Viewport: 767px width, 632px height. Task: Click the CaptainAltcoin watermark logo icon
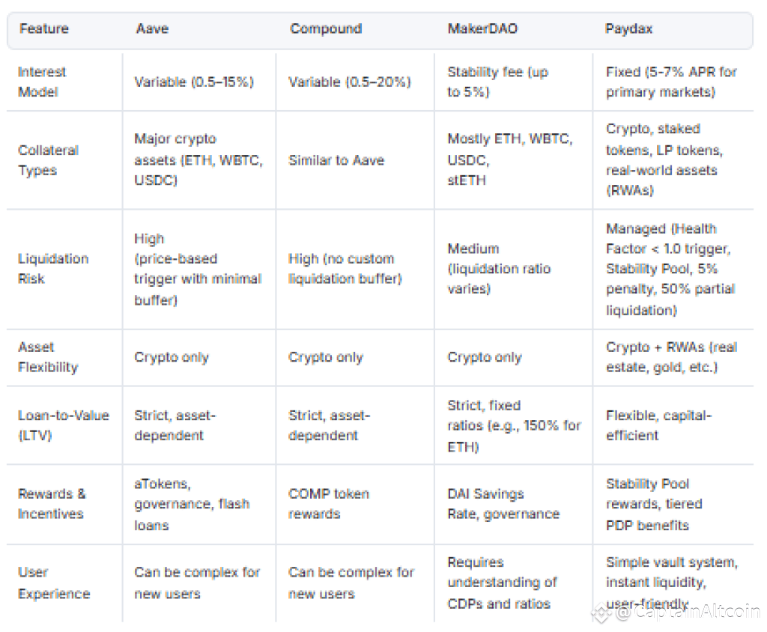[602, 613]
